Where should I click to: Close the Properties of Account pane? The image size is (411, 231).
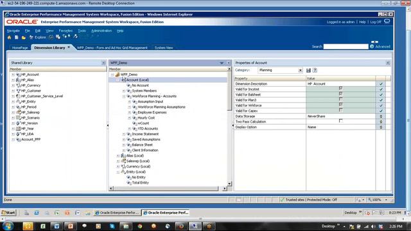pyautogui.click(x=388, y=63)
